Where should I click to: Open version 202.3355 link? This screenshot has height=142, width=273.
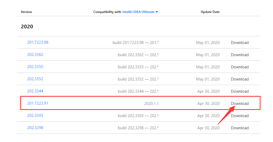(35, 67)
